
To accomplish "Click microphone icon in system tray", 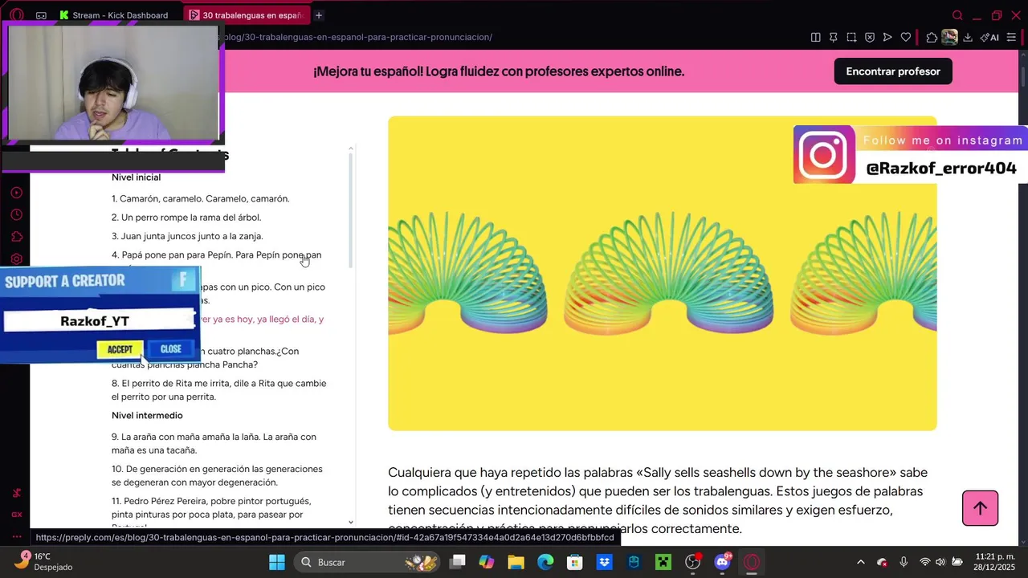I will (904, 562).
